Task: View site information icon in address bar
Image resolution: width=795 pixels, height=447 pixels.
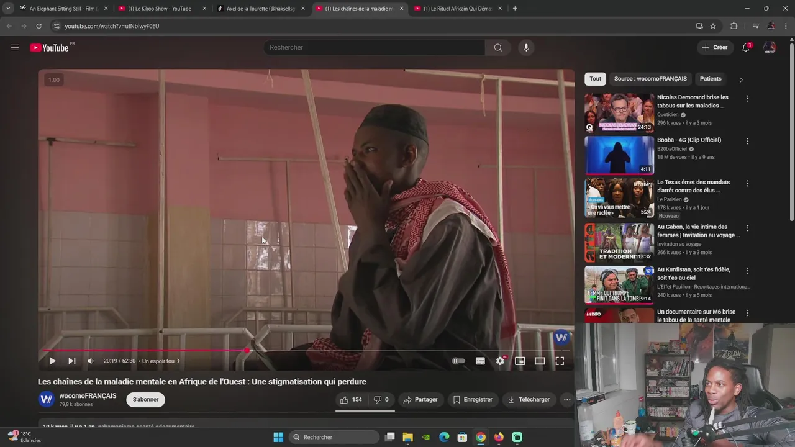Action: 57,26
